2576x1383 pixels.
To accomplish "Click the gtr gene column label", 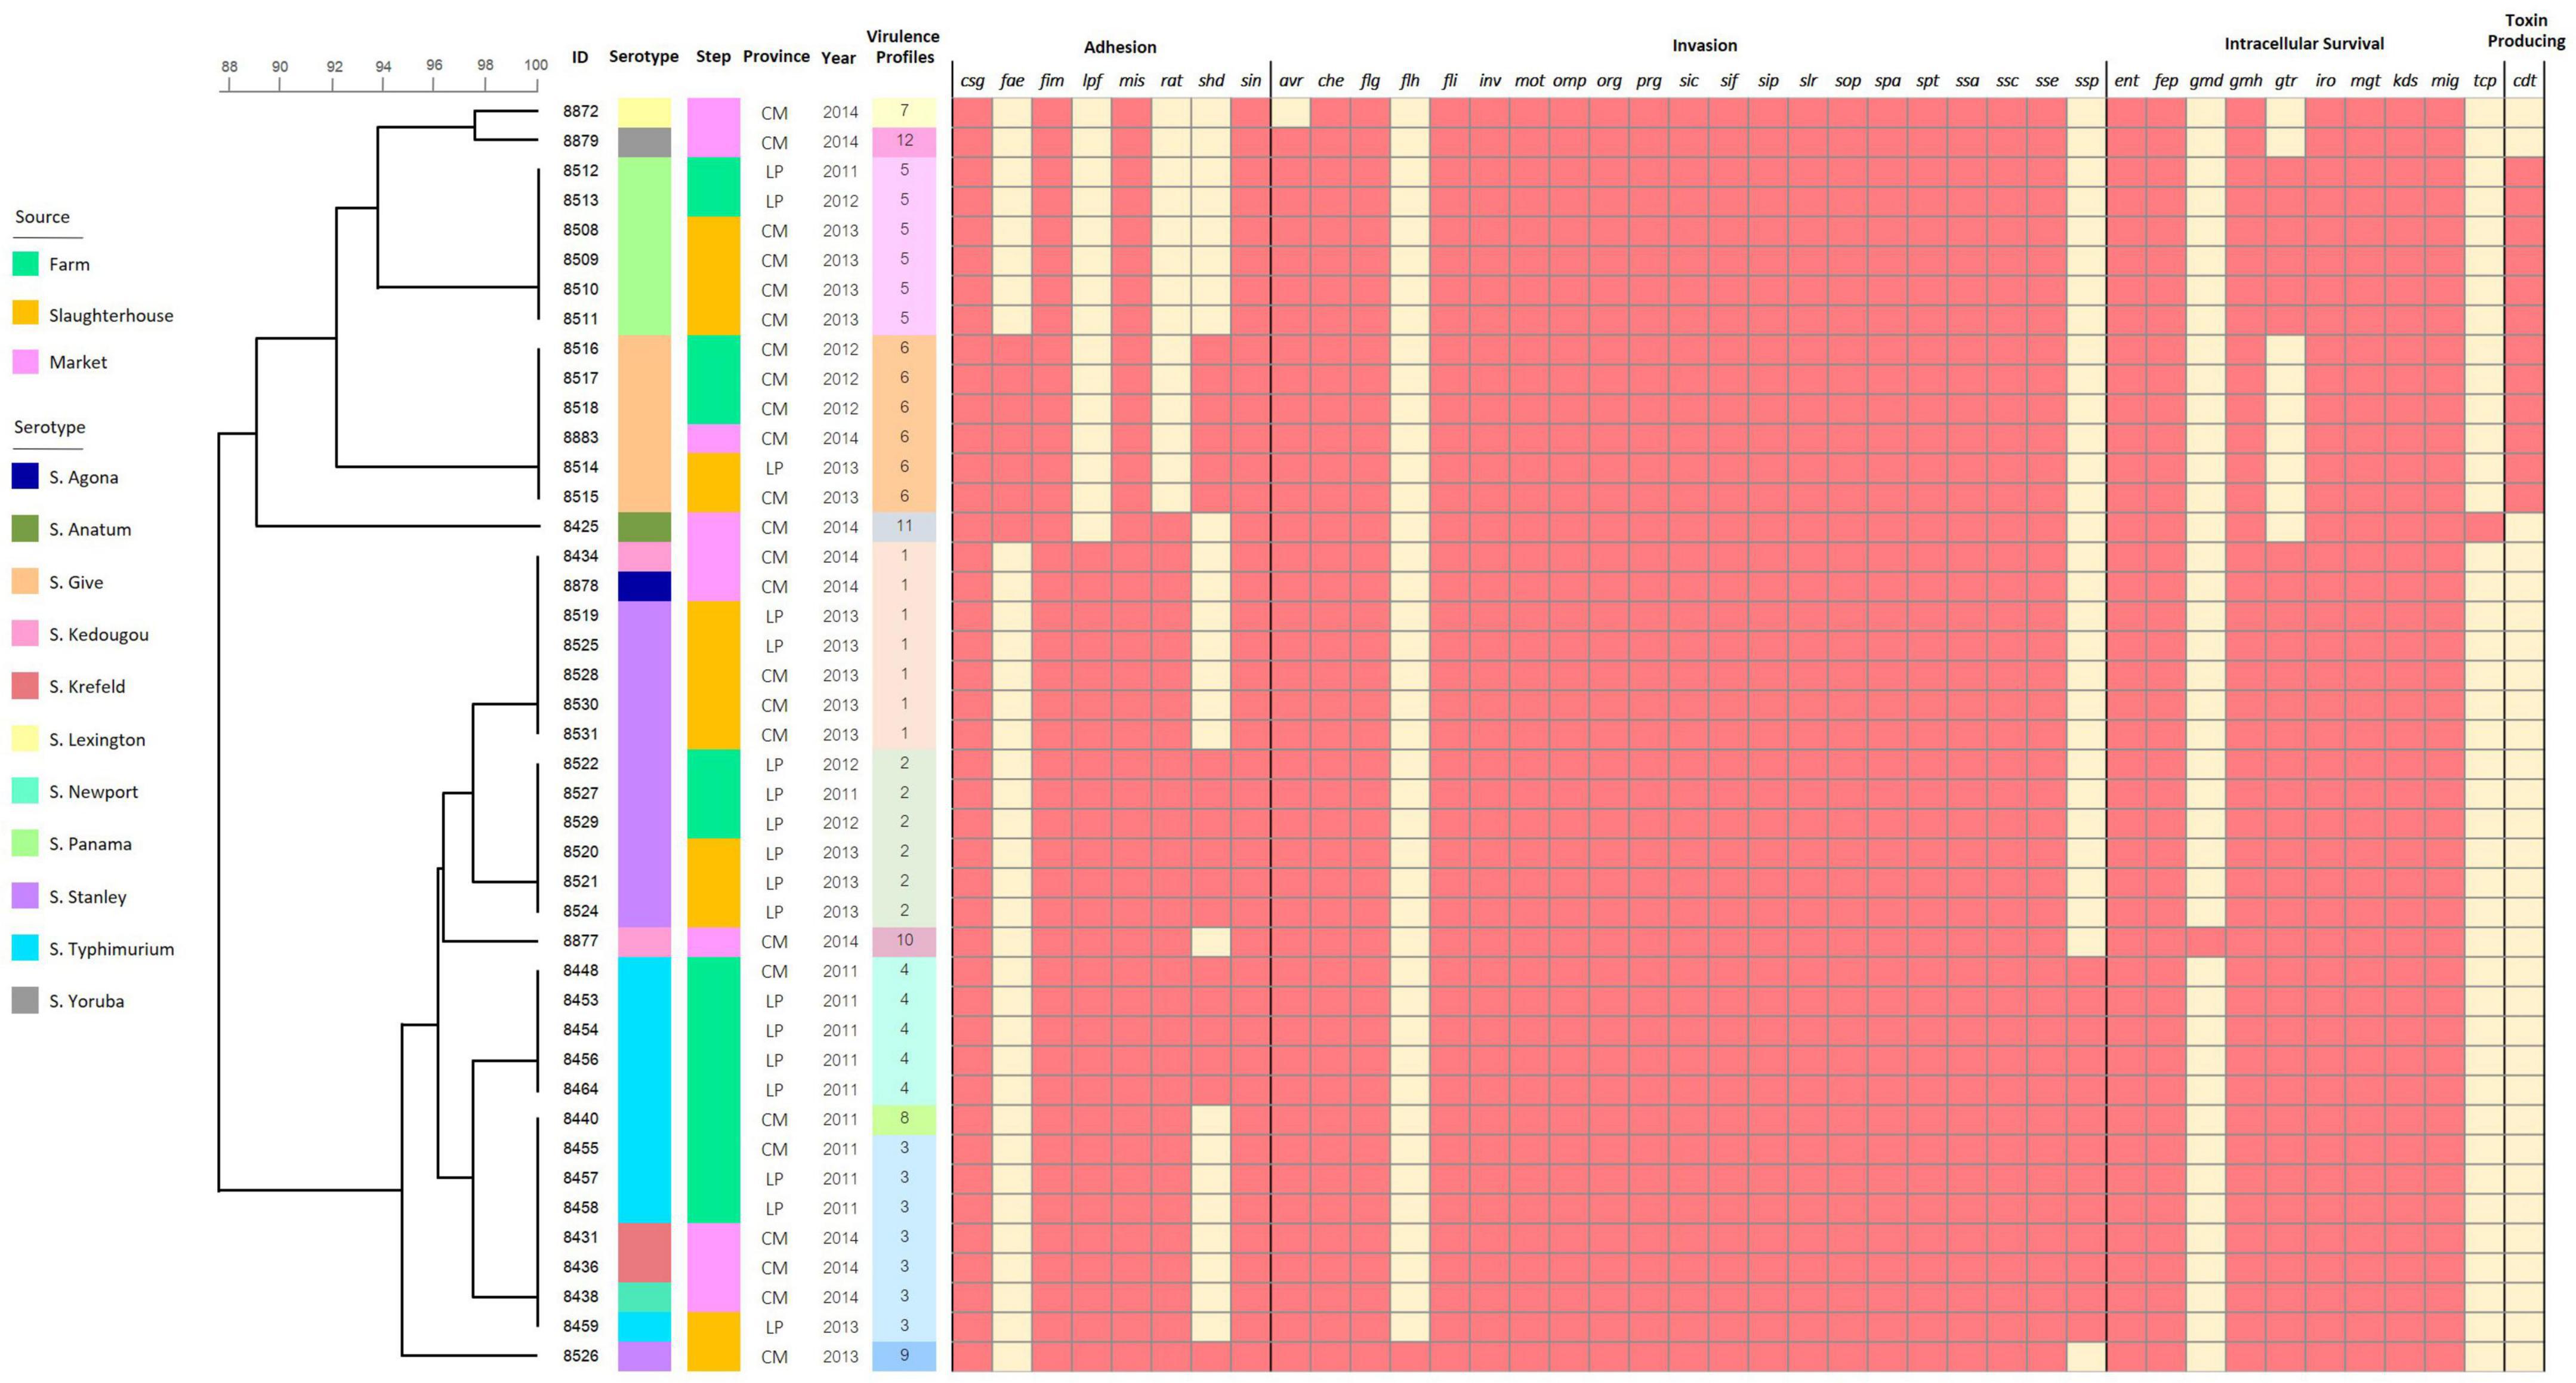I will click(2286, 81).
